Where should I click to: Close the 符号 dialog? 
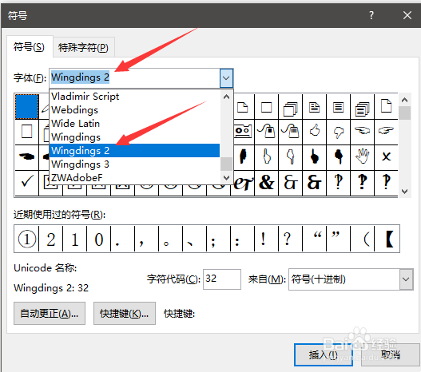pyautogui.click(x=407, y=15)
